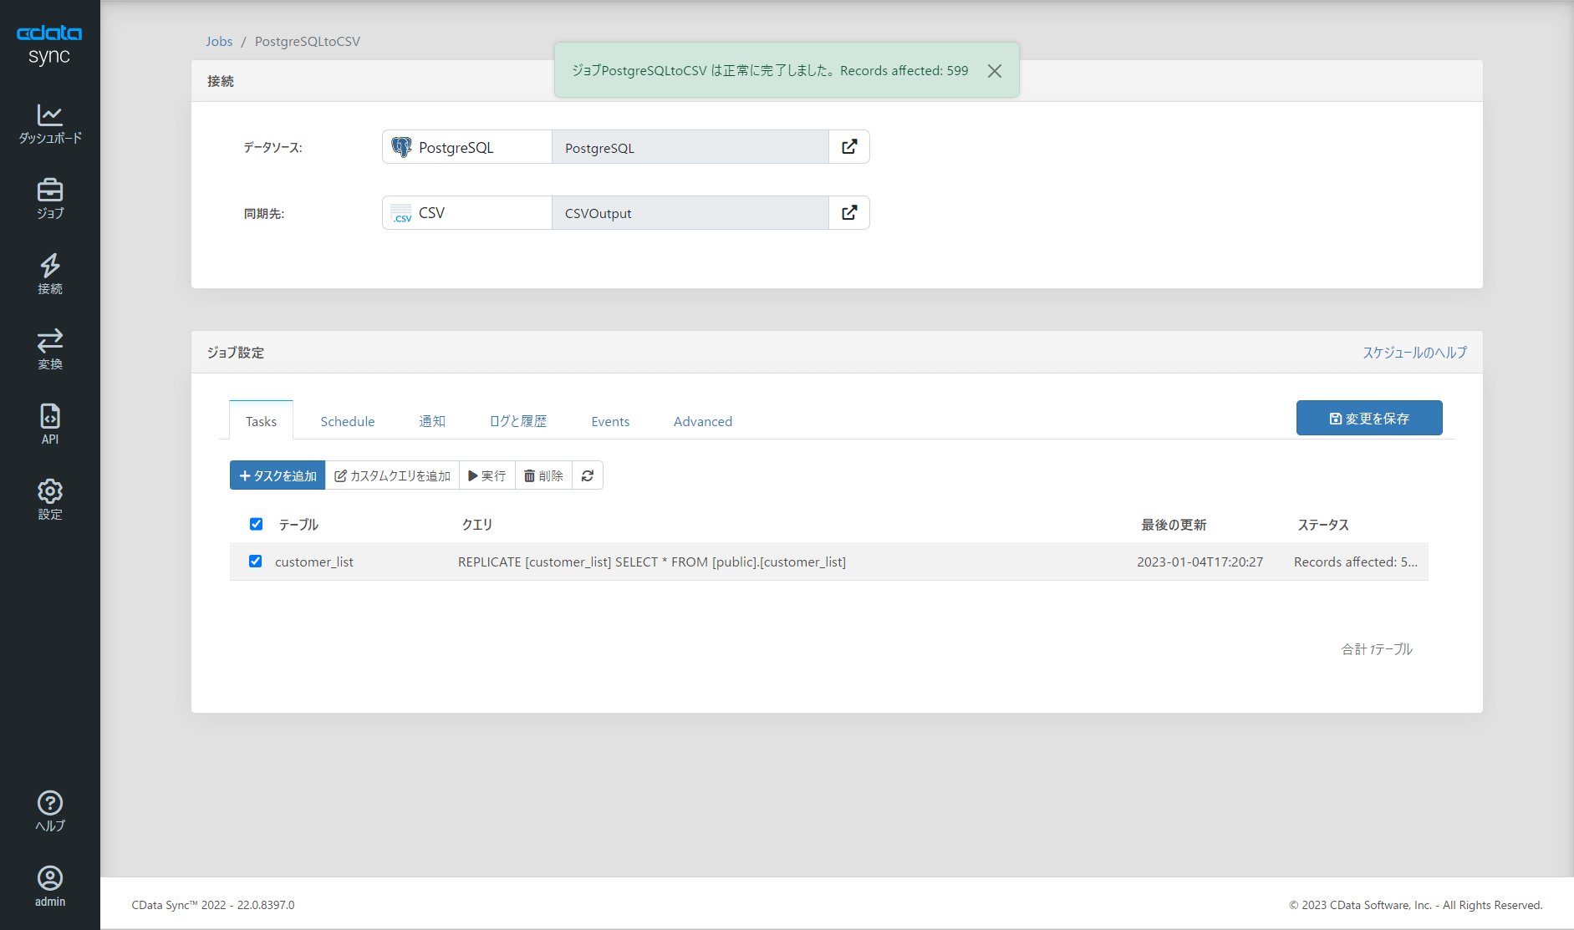Click the REPLICATE customer_list query text

[x=652, y=562]
